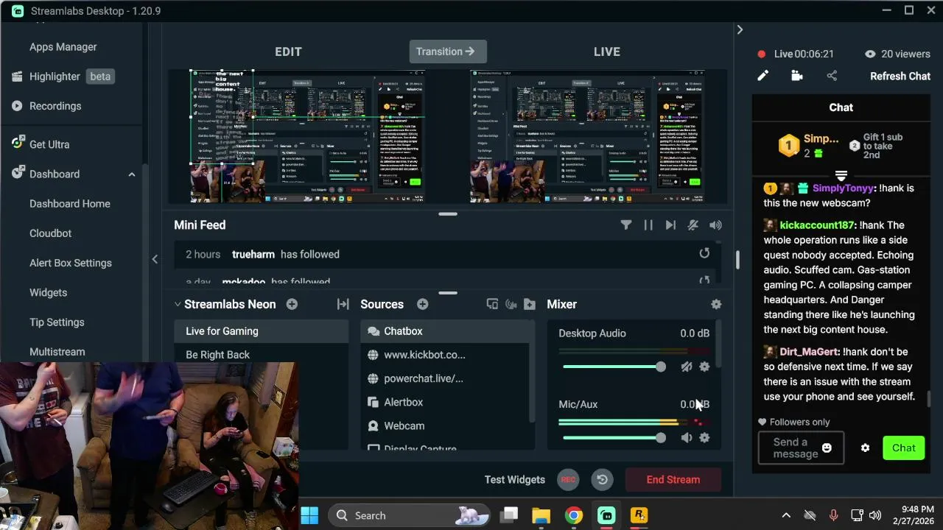Open Multistream page
The height and width of the screenshot is (530, 943).
(57, 352)
